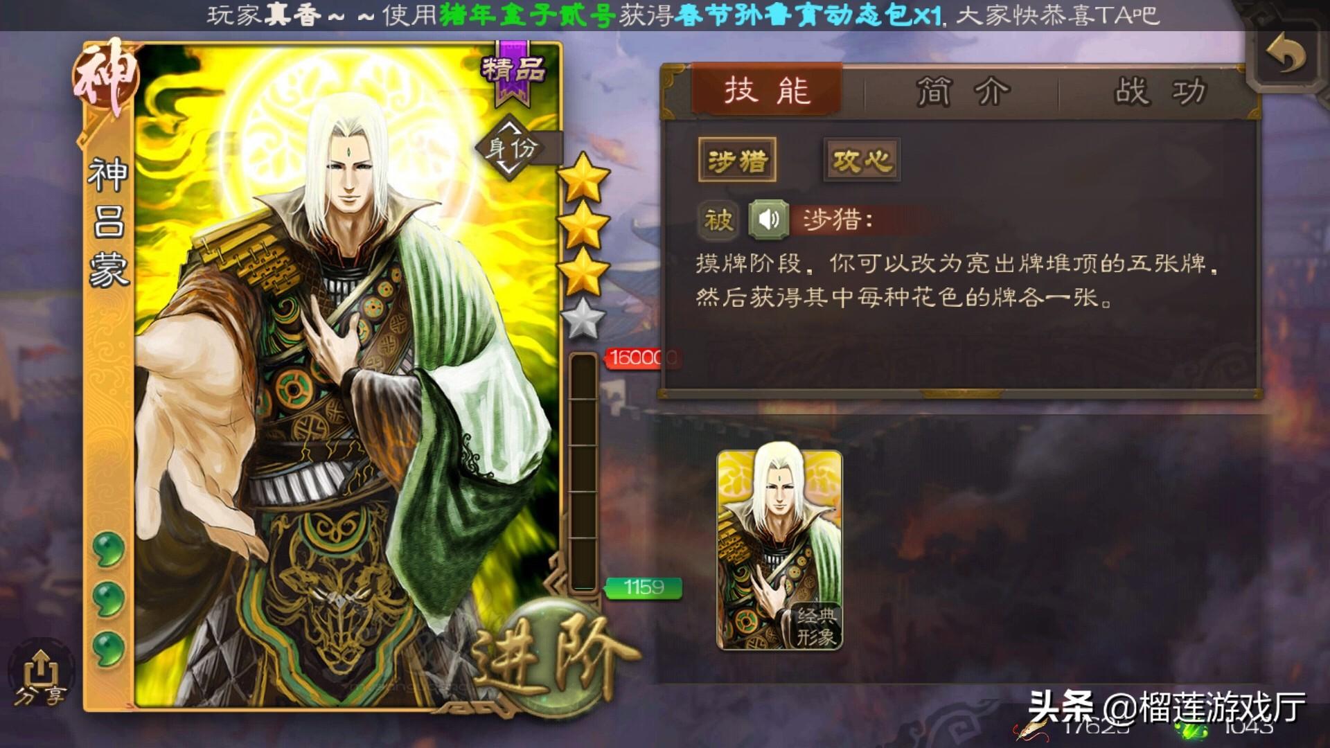This screenshot has width=1330, height=748.
Task: Click the back arrow return icon
Action: click(1286, 55)
